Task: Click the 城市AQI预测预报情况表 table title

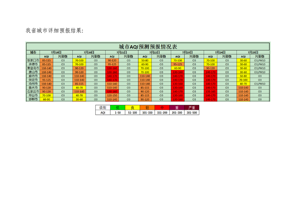Action: pos(148,47)
